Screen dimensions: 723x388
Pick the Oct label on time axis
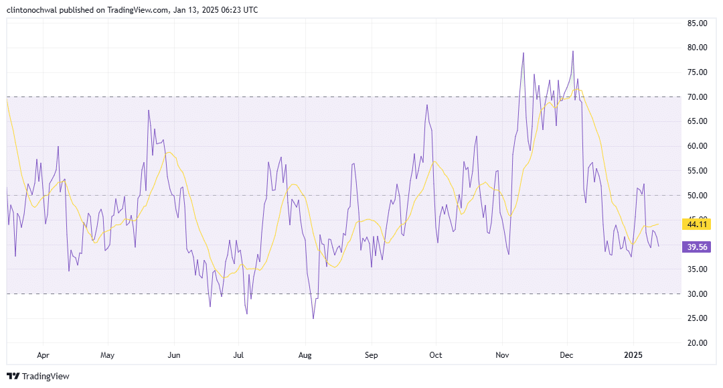[435, 354]
